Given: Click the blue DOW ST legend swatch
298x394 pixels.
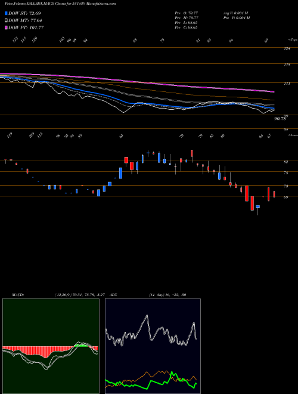Looking at the screenshot, I should point(6,13).
